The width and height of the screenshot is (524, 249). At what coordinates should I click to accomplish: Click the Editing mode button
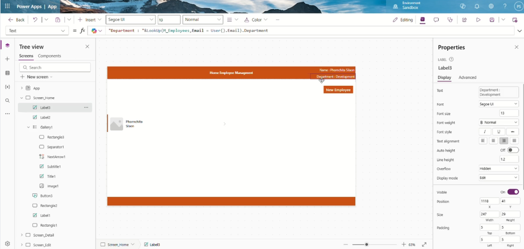click(x=403, y=20)
